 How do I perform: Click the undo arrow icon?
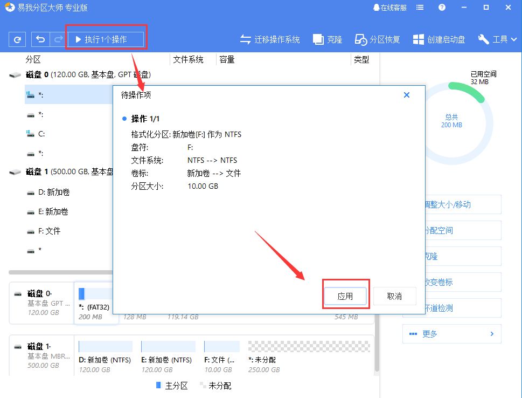tap(40, 39)
